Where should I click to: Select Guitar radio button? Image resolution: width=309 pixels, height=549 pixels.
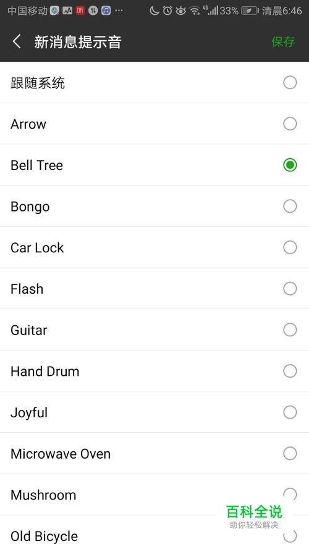(x=290, y=330)
